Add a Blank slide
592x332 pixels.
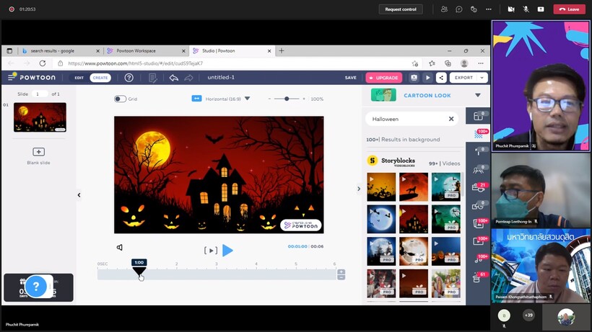tap(38, 152)
